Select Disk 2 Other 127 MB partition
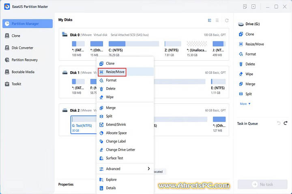Viewport: 292px width, 194px height. (x=219, y=124)
